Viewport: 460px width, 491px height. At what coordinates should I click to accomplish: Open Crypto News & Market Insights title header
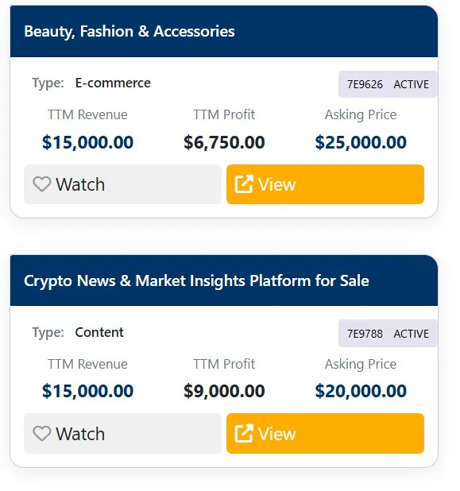(196, 280)
